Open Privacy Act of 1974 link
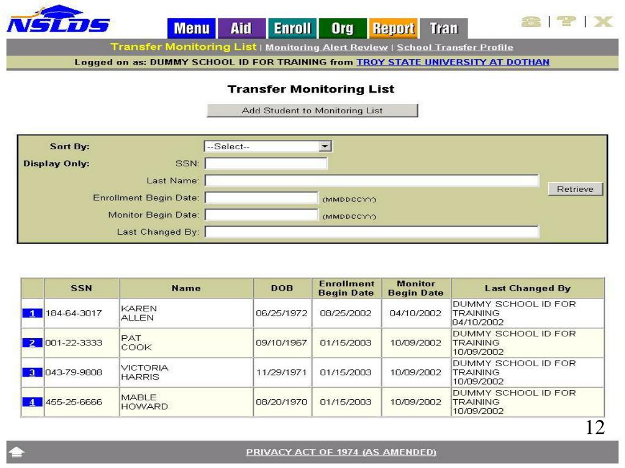This screenshot has height=468, width=625. point(341,452)
